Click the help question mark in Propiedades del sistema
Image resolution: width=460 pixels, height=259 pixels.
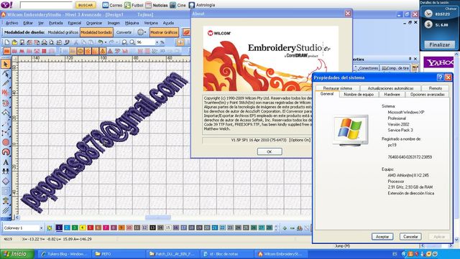pyautogui.click(x=440, y=77)
